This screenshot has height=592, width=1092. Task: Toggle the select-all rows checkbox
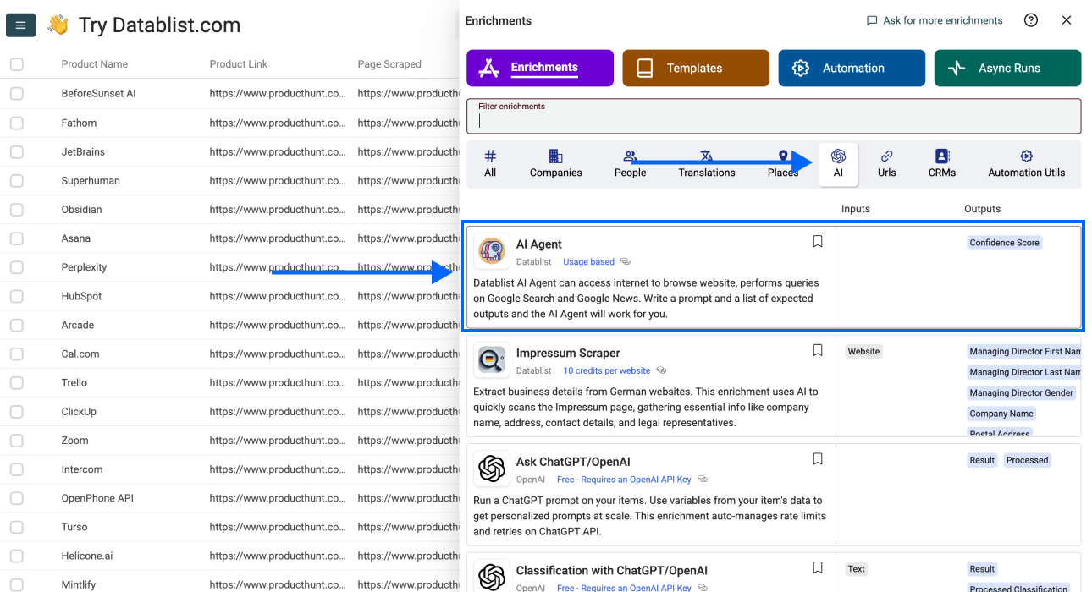[x=17, y=64]
